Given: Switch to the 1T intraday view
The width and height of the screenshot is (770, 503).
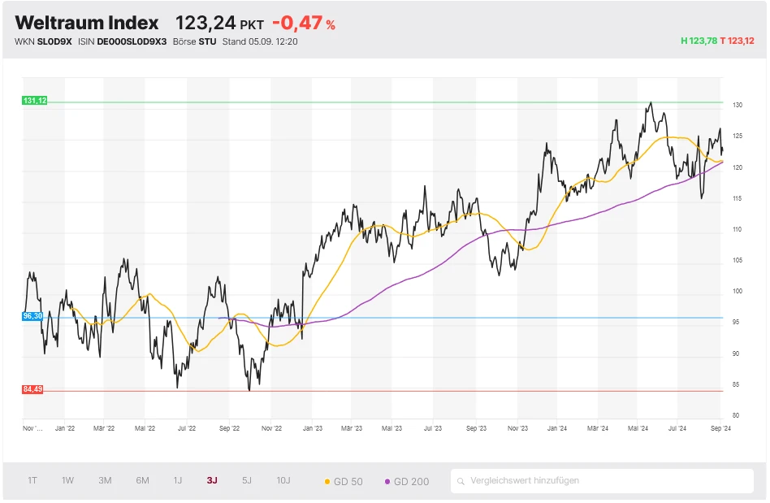Looking at the screenshot, I should coord(32,480).
